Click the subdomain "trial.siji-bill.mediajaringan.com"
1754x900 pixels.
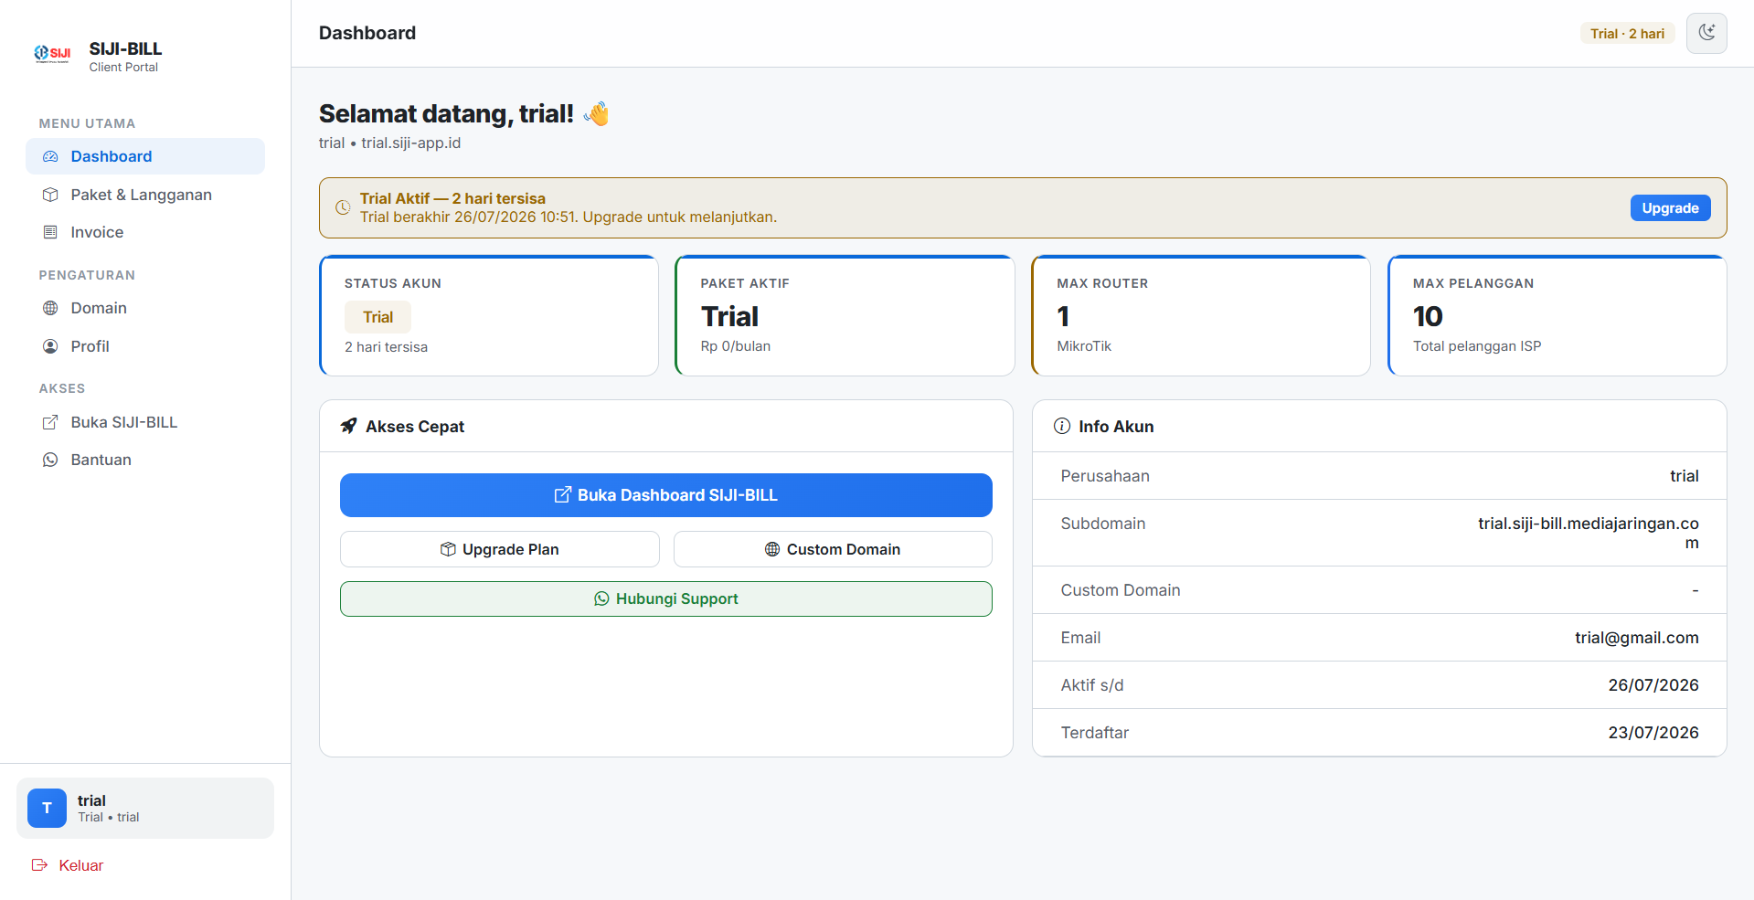(1589, 533)
